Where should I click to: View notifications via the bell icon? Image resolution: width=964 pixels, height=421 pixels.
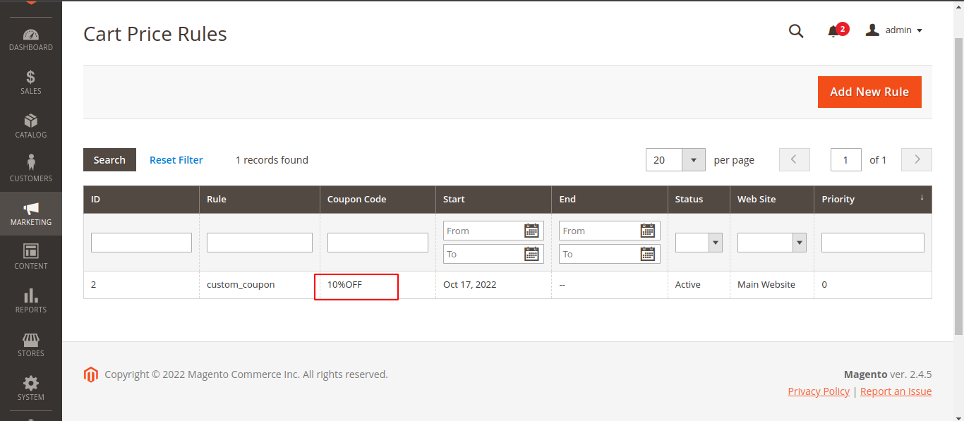click(x=834, y=31)
